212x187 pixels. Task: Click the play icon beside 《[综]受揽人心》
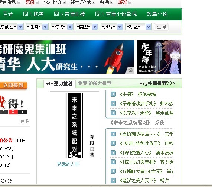tap(113, 152)
